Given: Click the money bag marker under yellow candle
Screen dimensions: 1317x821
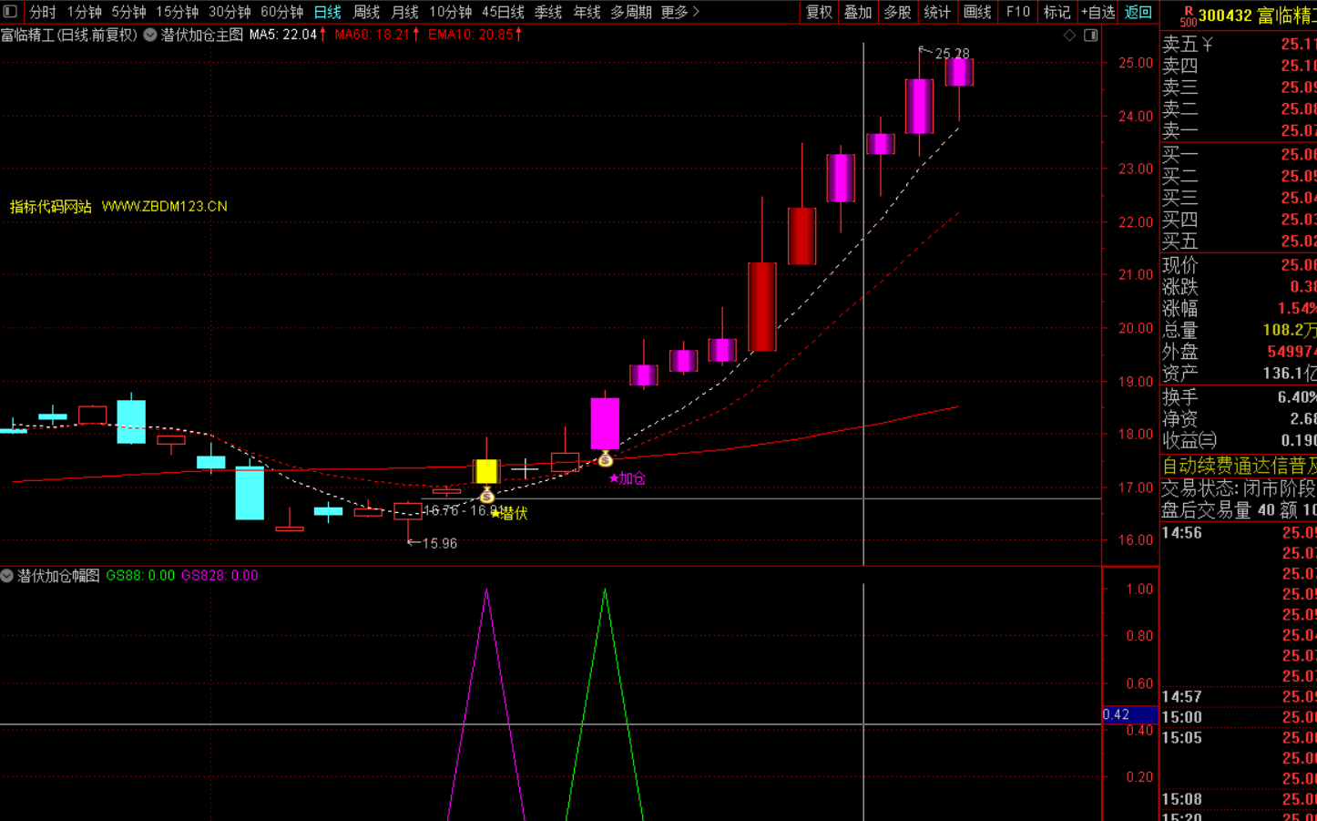Looking at the screenshot, I should click(487, 496).
